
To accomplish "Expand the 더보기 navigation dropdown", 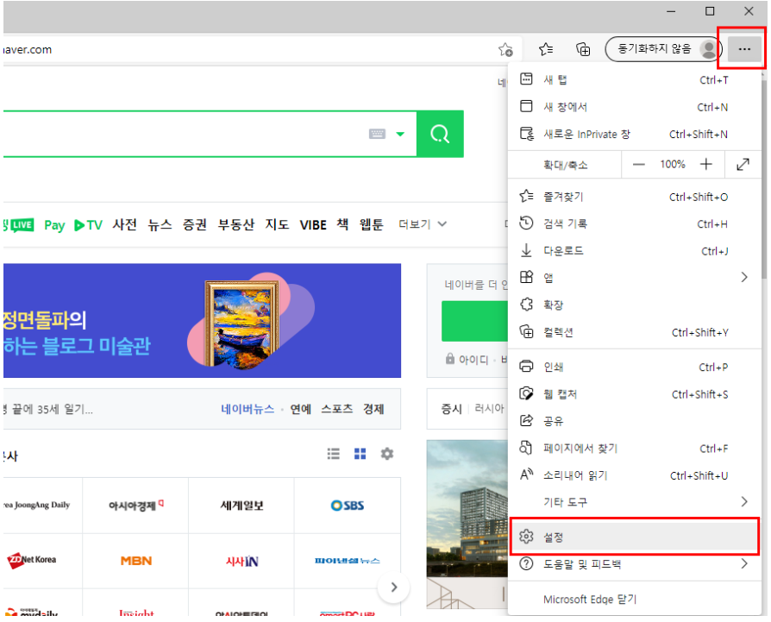I will point(422,224).
